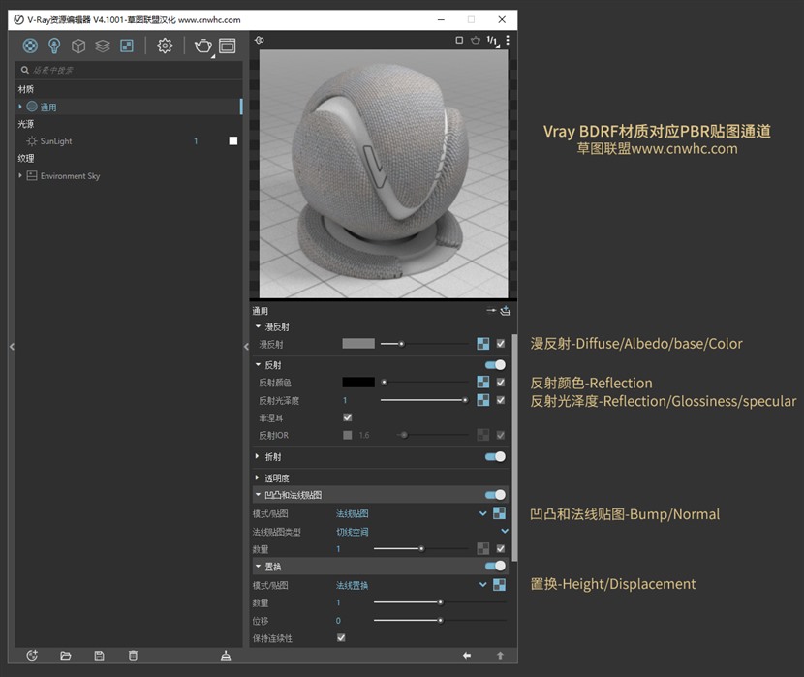Switch off the 反射 reflection toggle

(x=495, y=365)
